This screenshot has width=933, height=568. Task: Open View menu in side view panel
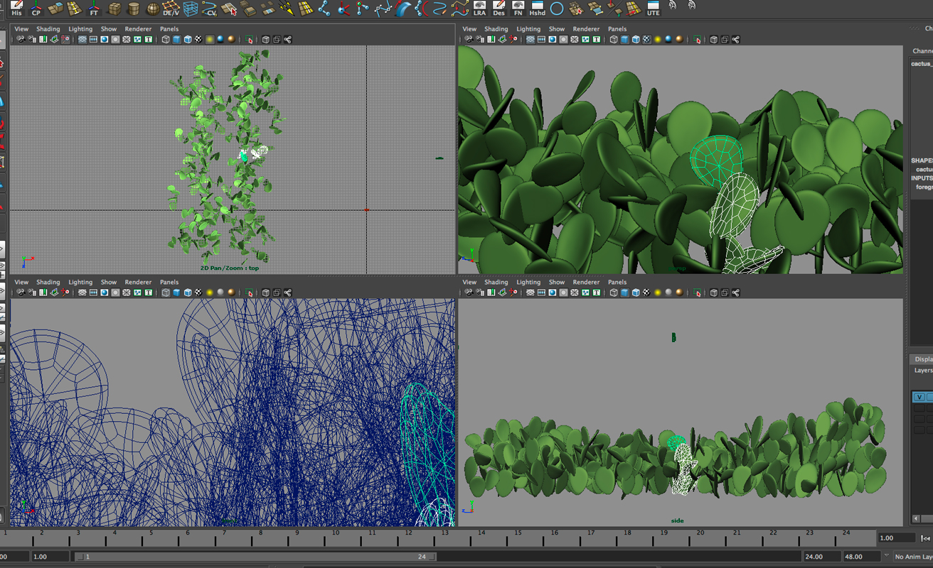(469, 282)
